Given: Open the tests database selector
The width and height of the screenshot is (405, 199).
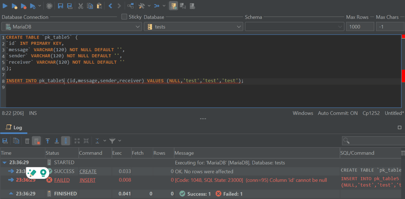Looking at the screenshot, I should [x=239, y=27].
